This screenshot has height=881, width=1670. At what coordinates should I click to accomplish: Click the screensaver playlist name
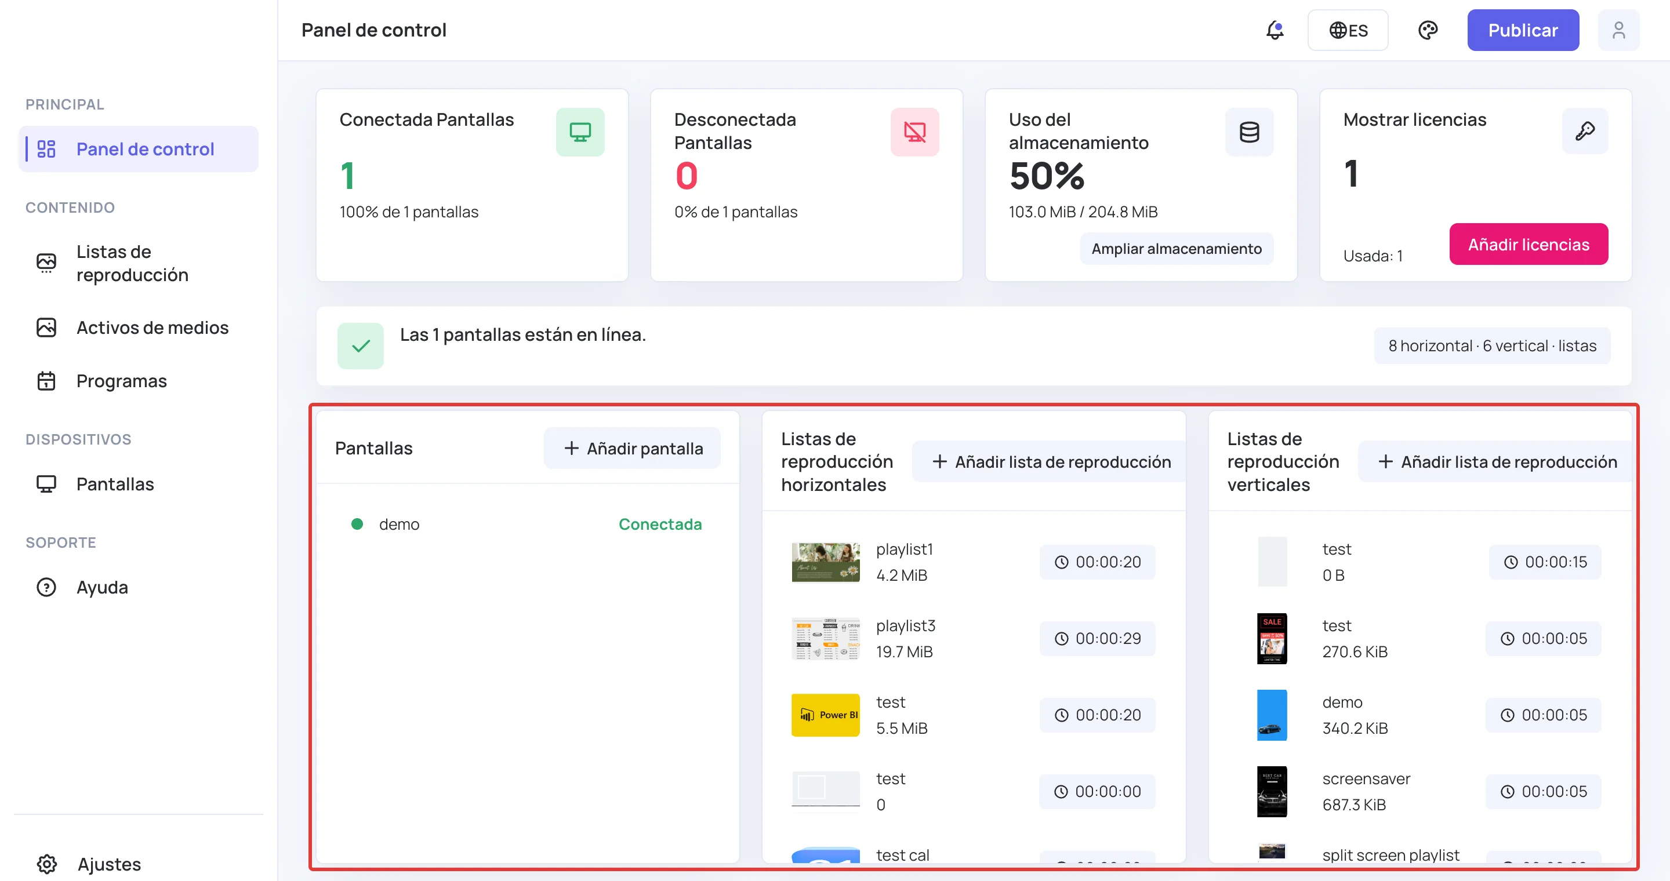[x=1366, y=778]
